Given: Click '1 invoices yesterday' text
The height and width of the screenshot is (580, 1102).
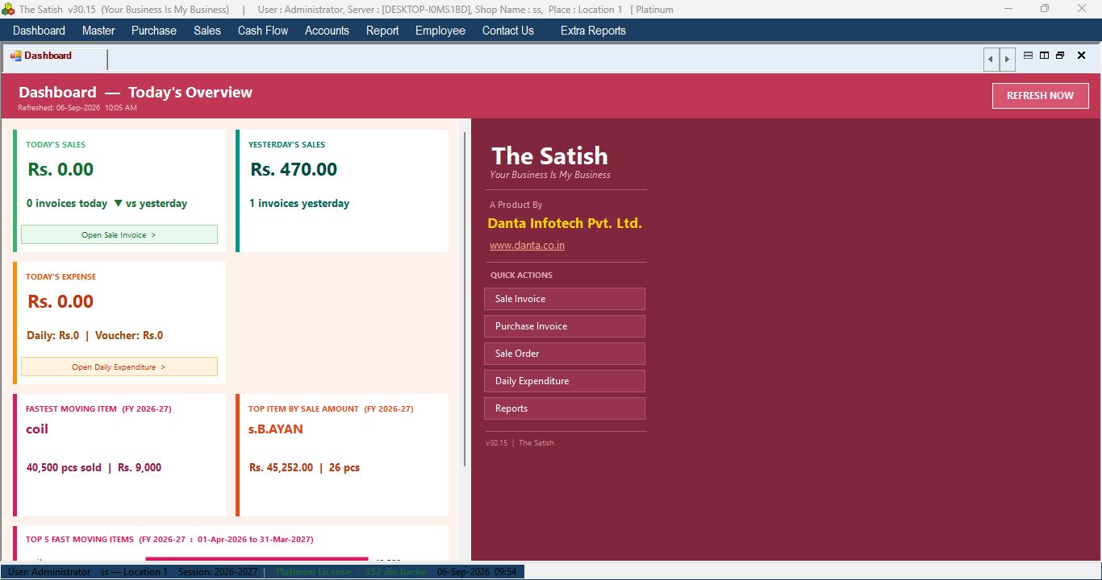Looking at the screenshot, I should tap(299, 204).
